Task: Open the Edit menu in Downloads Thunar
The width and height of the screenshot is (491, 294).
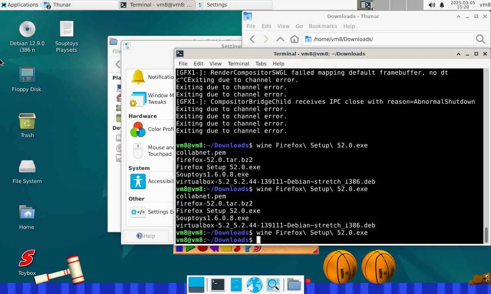Action: [266, 26]
